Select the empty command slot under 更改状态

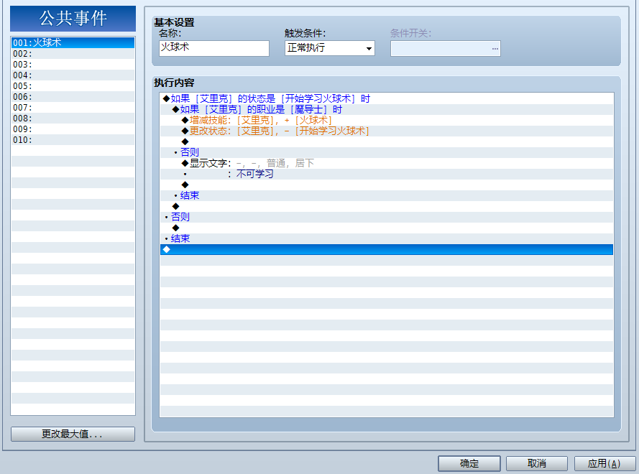click(x=387, y=141)
